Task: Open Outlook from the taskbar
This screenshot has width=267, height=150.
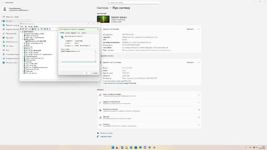Action: point(140,147)
